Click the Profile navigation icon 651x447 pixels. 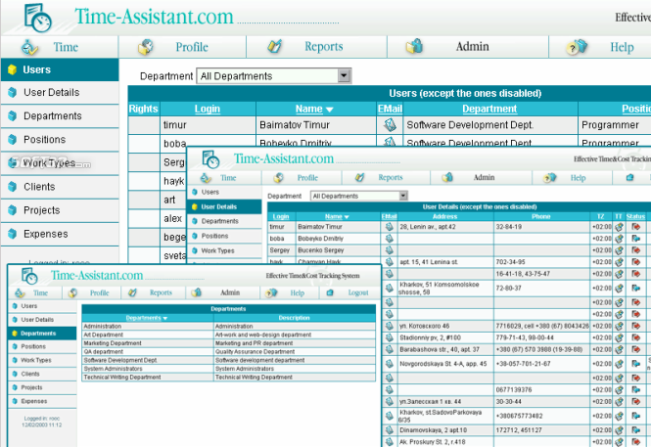tap(146, 47)
